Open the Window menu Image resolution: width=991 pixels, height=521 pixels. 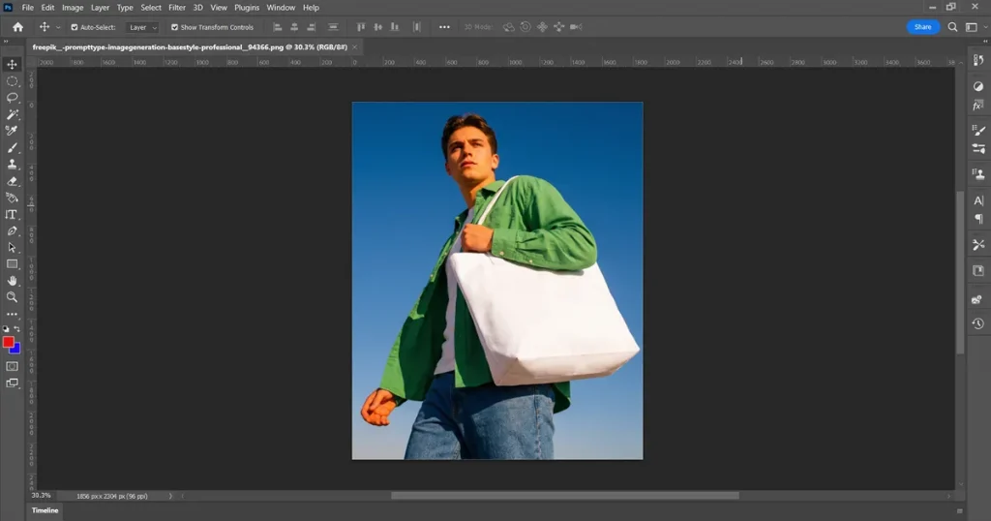click(x=281, y=8)
